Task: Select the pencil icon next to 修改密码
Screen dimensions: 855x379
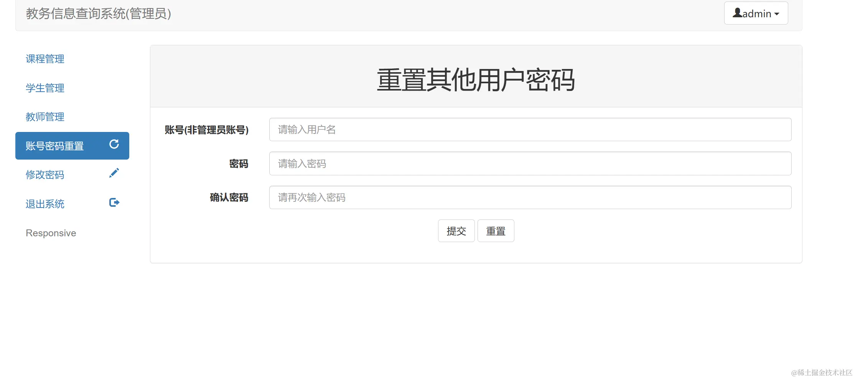Action: coord(114,173)
